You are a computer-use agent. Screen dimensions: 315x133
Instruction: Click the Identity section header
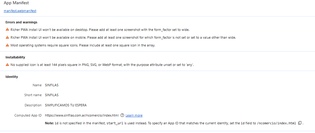click(12, 77)
